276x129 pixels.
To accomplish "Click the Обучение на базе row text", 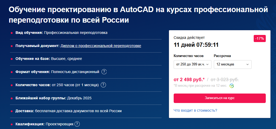I will click(x=49, y=59).
